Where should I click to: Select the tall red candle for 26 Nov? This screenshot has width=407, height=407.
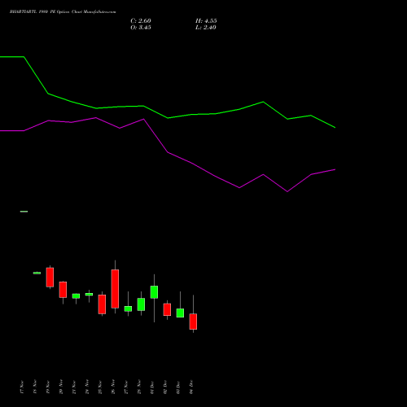tap(115, 289)
